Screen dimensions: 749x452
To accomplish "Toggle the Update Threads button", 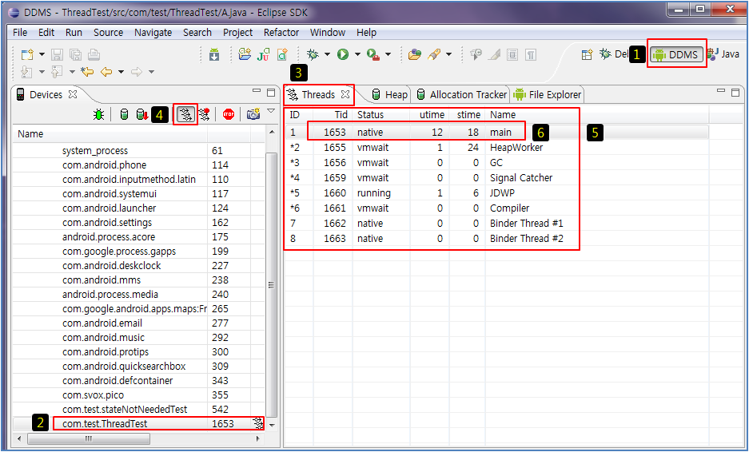I will pyautogui.click(x=185, y=114).
